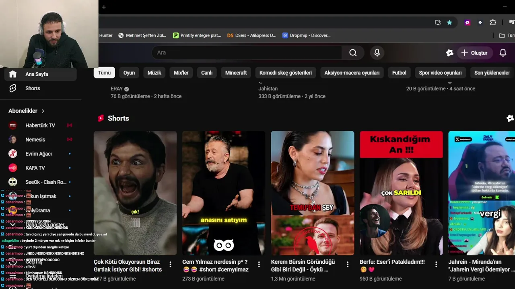
Task: Open options menu for Cem Yılmaz short
Action: (x=259, y=265)
